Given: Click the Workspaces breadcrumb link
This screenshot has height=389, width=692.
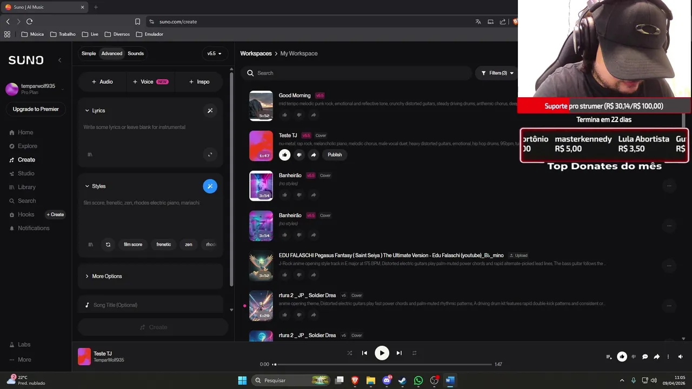Looking at the screenshot, I should 256,53.
